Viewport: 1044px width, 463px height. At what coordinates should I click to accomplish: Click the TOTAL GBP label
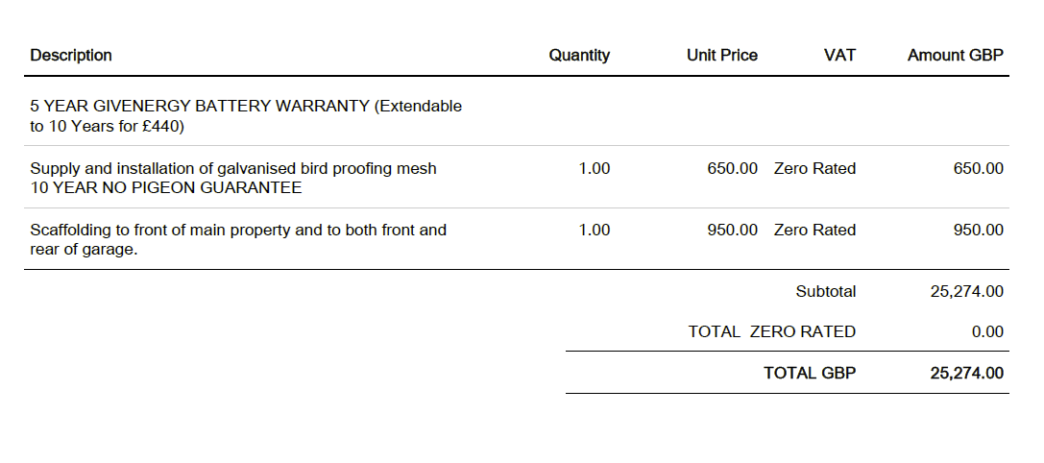(x=809, y=374)
